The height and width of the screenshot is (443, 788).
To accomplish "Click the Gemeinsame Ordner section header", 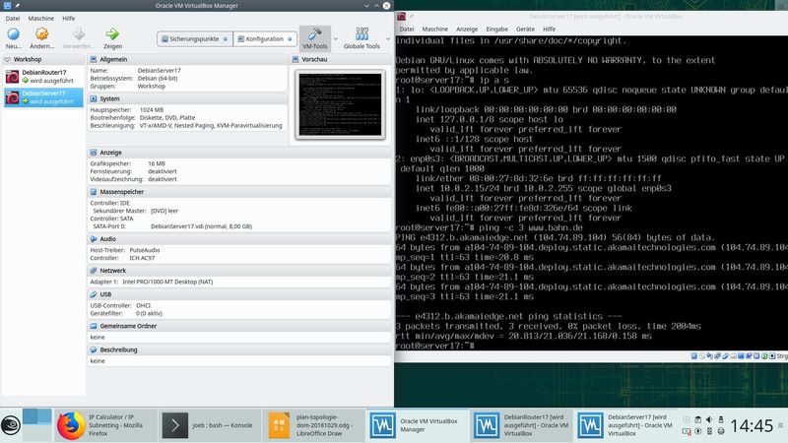I will click(239, 326).
